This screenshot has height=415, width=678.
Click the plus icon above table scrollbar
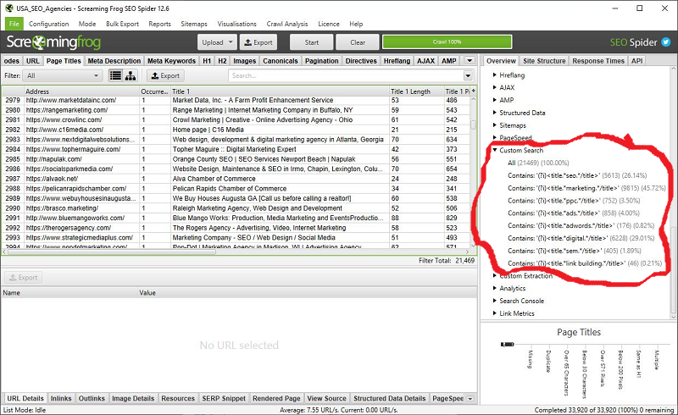coord(474,91)
